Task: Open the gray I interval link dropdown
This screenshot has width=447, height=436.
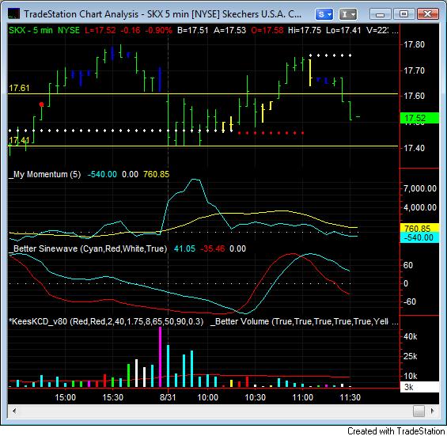Action: pos(348,14)
